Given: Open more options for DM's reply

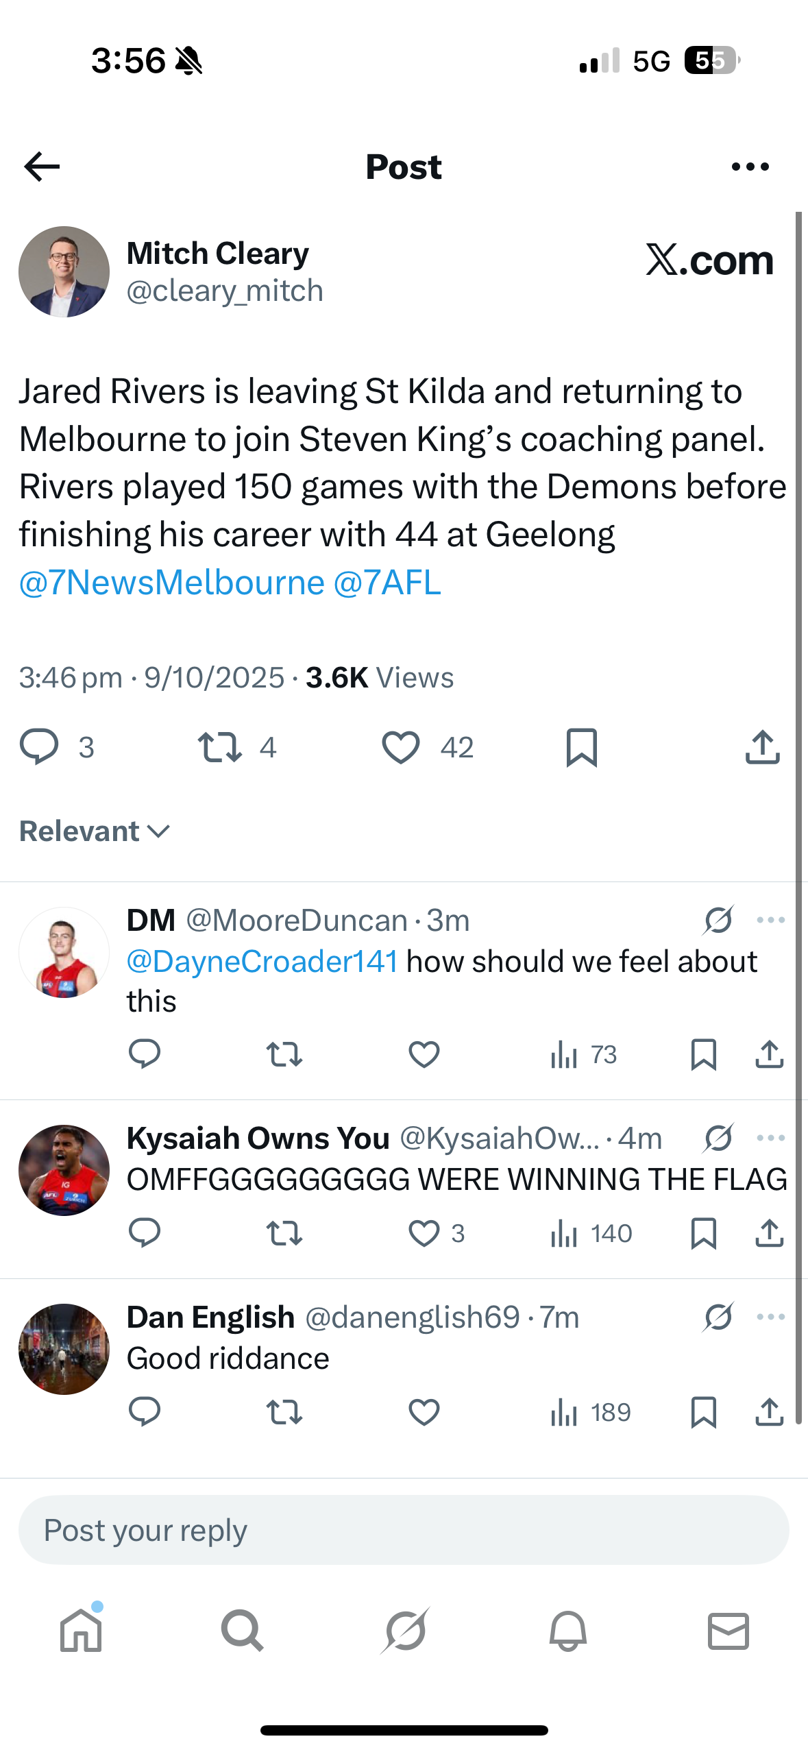Looking at the screenshot, I should (770, 920).
